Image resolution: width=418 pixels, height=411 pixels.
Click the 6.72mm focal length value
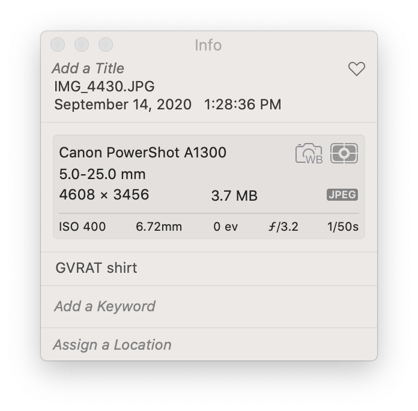pos(159,227)
